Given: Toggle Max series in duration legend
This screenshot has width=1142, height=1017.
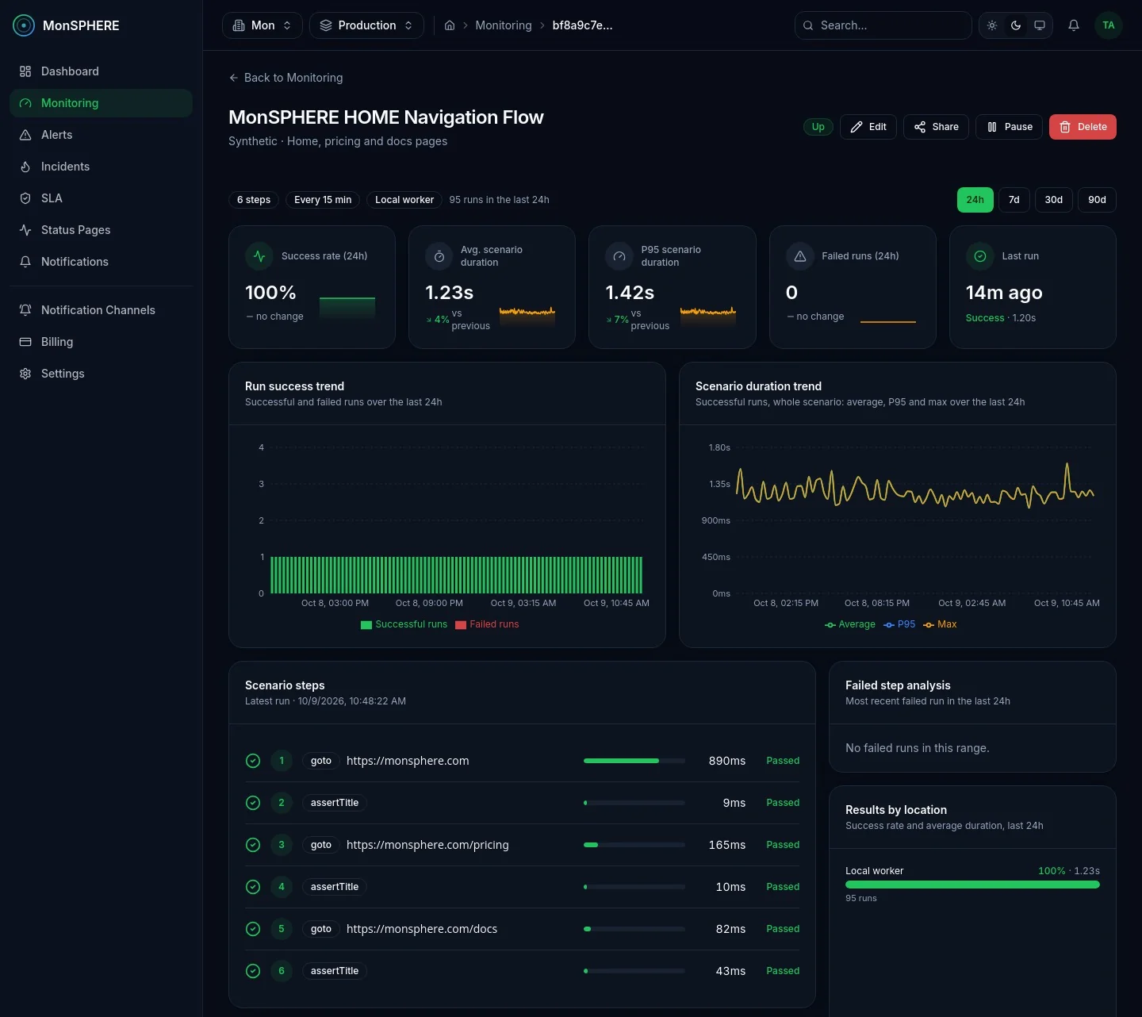Looking at the screenshot, I should coord(940,624).
